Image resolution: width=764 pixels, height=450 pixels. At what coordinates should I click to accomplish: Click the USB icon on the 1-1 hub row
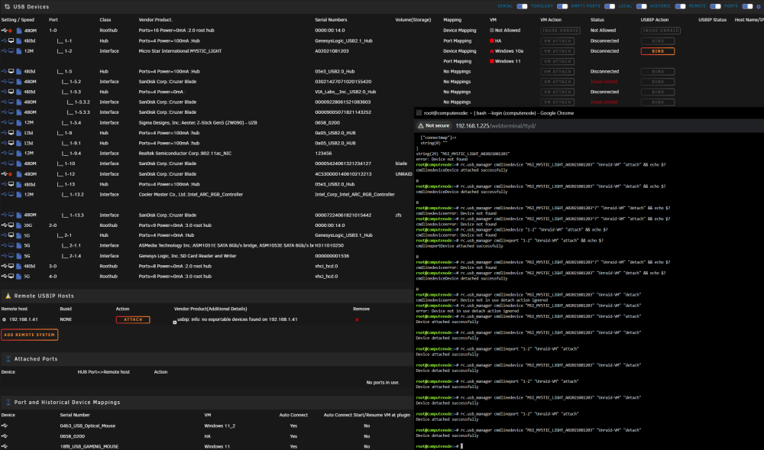pos(4,41)
